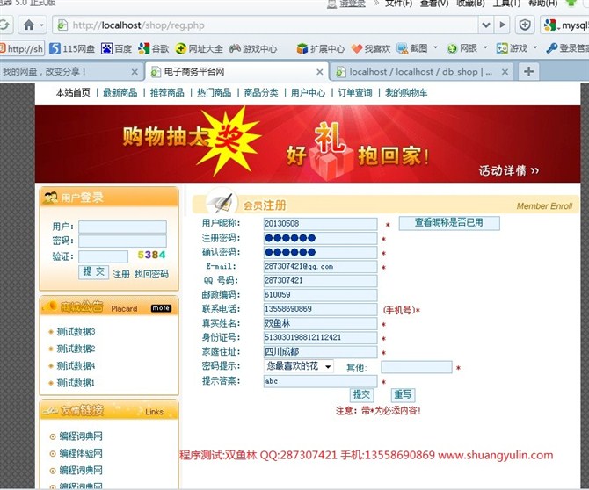Open 订单查询 navigation link
The image size is (589, 490).
tap(355, 93)
